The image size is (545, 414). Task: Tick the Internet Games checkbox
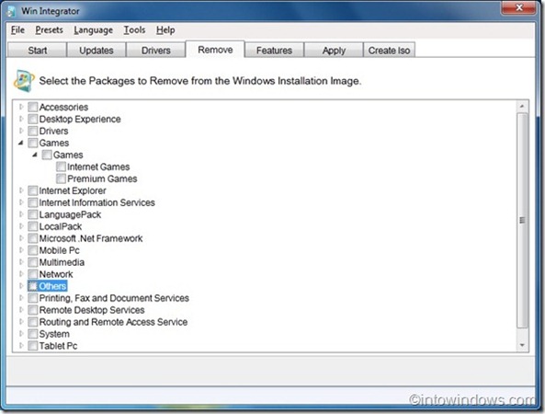(x=61, y=167)
